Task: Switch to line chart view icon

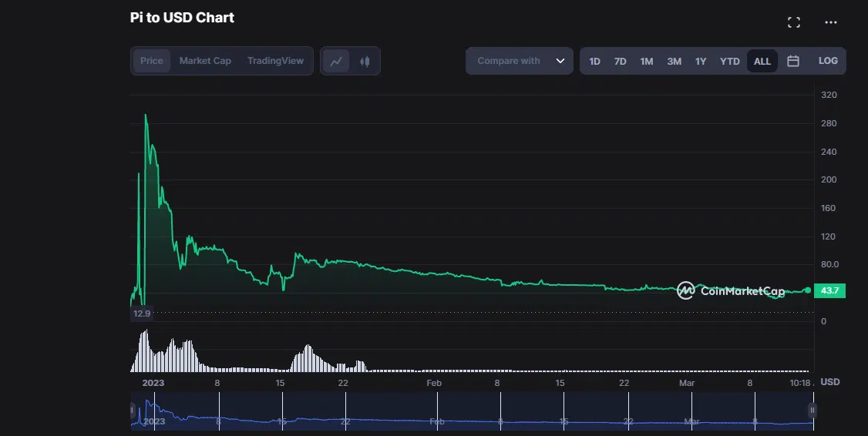Action: click(336, 61)
